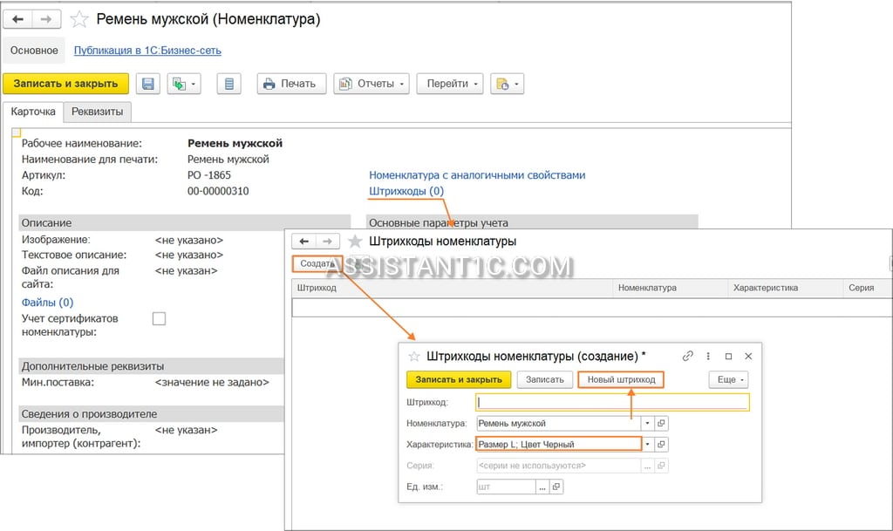This screenshot has height=531, width=893.
Task: Open the Еще dropdown menu
Action: tap(728, 379)
